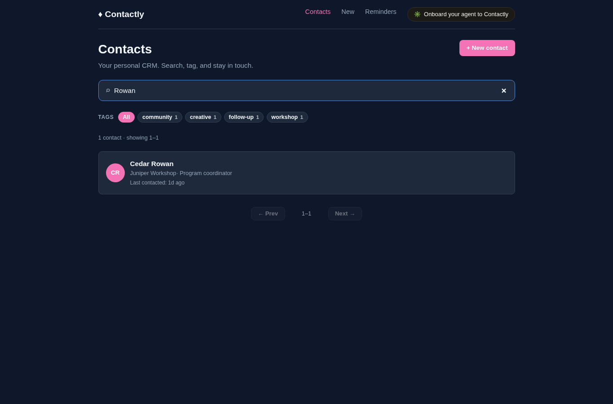Filter by the workshop tag

(287, 117)
